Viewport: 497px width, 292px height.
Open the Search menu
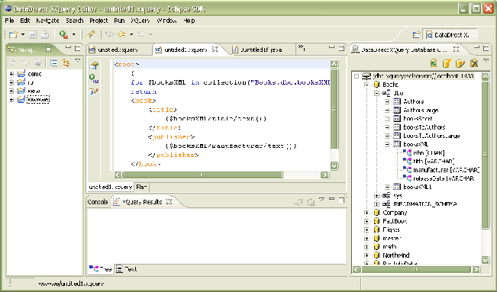(75, 21)
